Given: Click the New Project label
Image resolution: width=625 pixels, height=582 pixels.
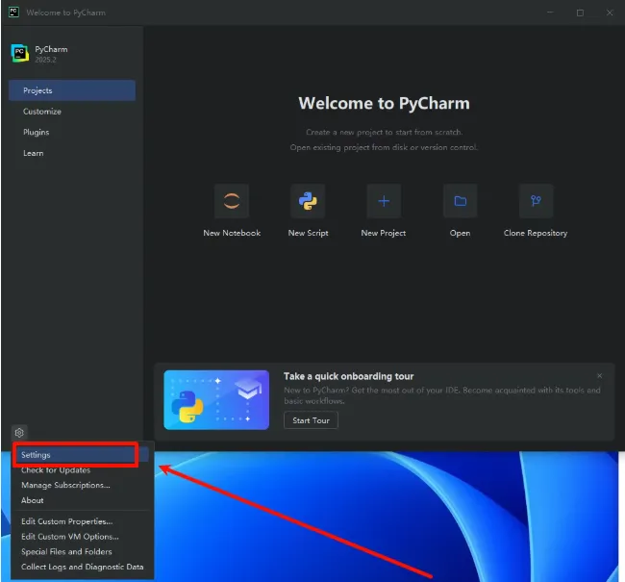Looking at the screenshot, I should pos(384,233).
